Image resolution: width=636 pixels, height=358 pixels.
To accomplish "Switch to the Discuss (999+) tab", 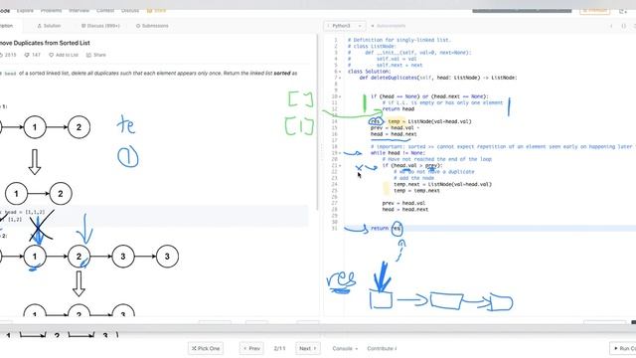I will point(100,26).
